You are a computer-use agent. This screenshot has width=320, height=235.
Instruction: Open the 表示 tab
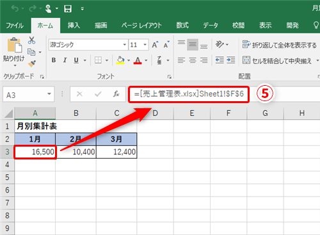(266, 26)
